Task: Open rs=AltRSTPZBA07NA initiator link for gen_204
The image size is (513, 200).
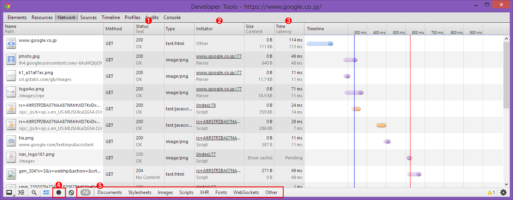Action: (x=219, y=171)
